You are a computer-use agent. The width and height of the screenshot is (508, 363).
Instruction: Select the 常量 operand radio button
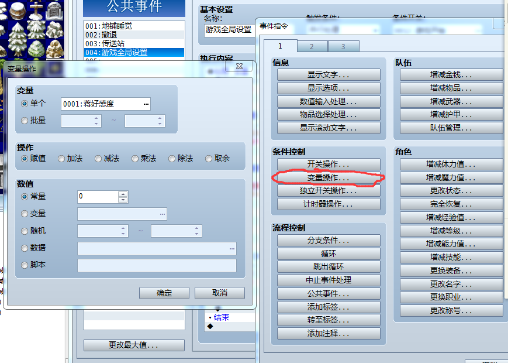pyautogui.click(x=25, y=197)
